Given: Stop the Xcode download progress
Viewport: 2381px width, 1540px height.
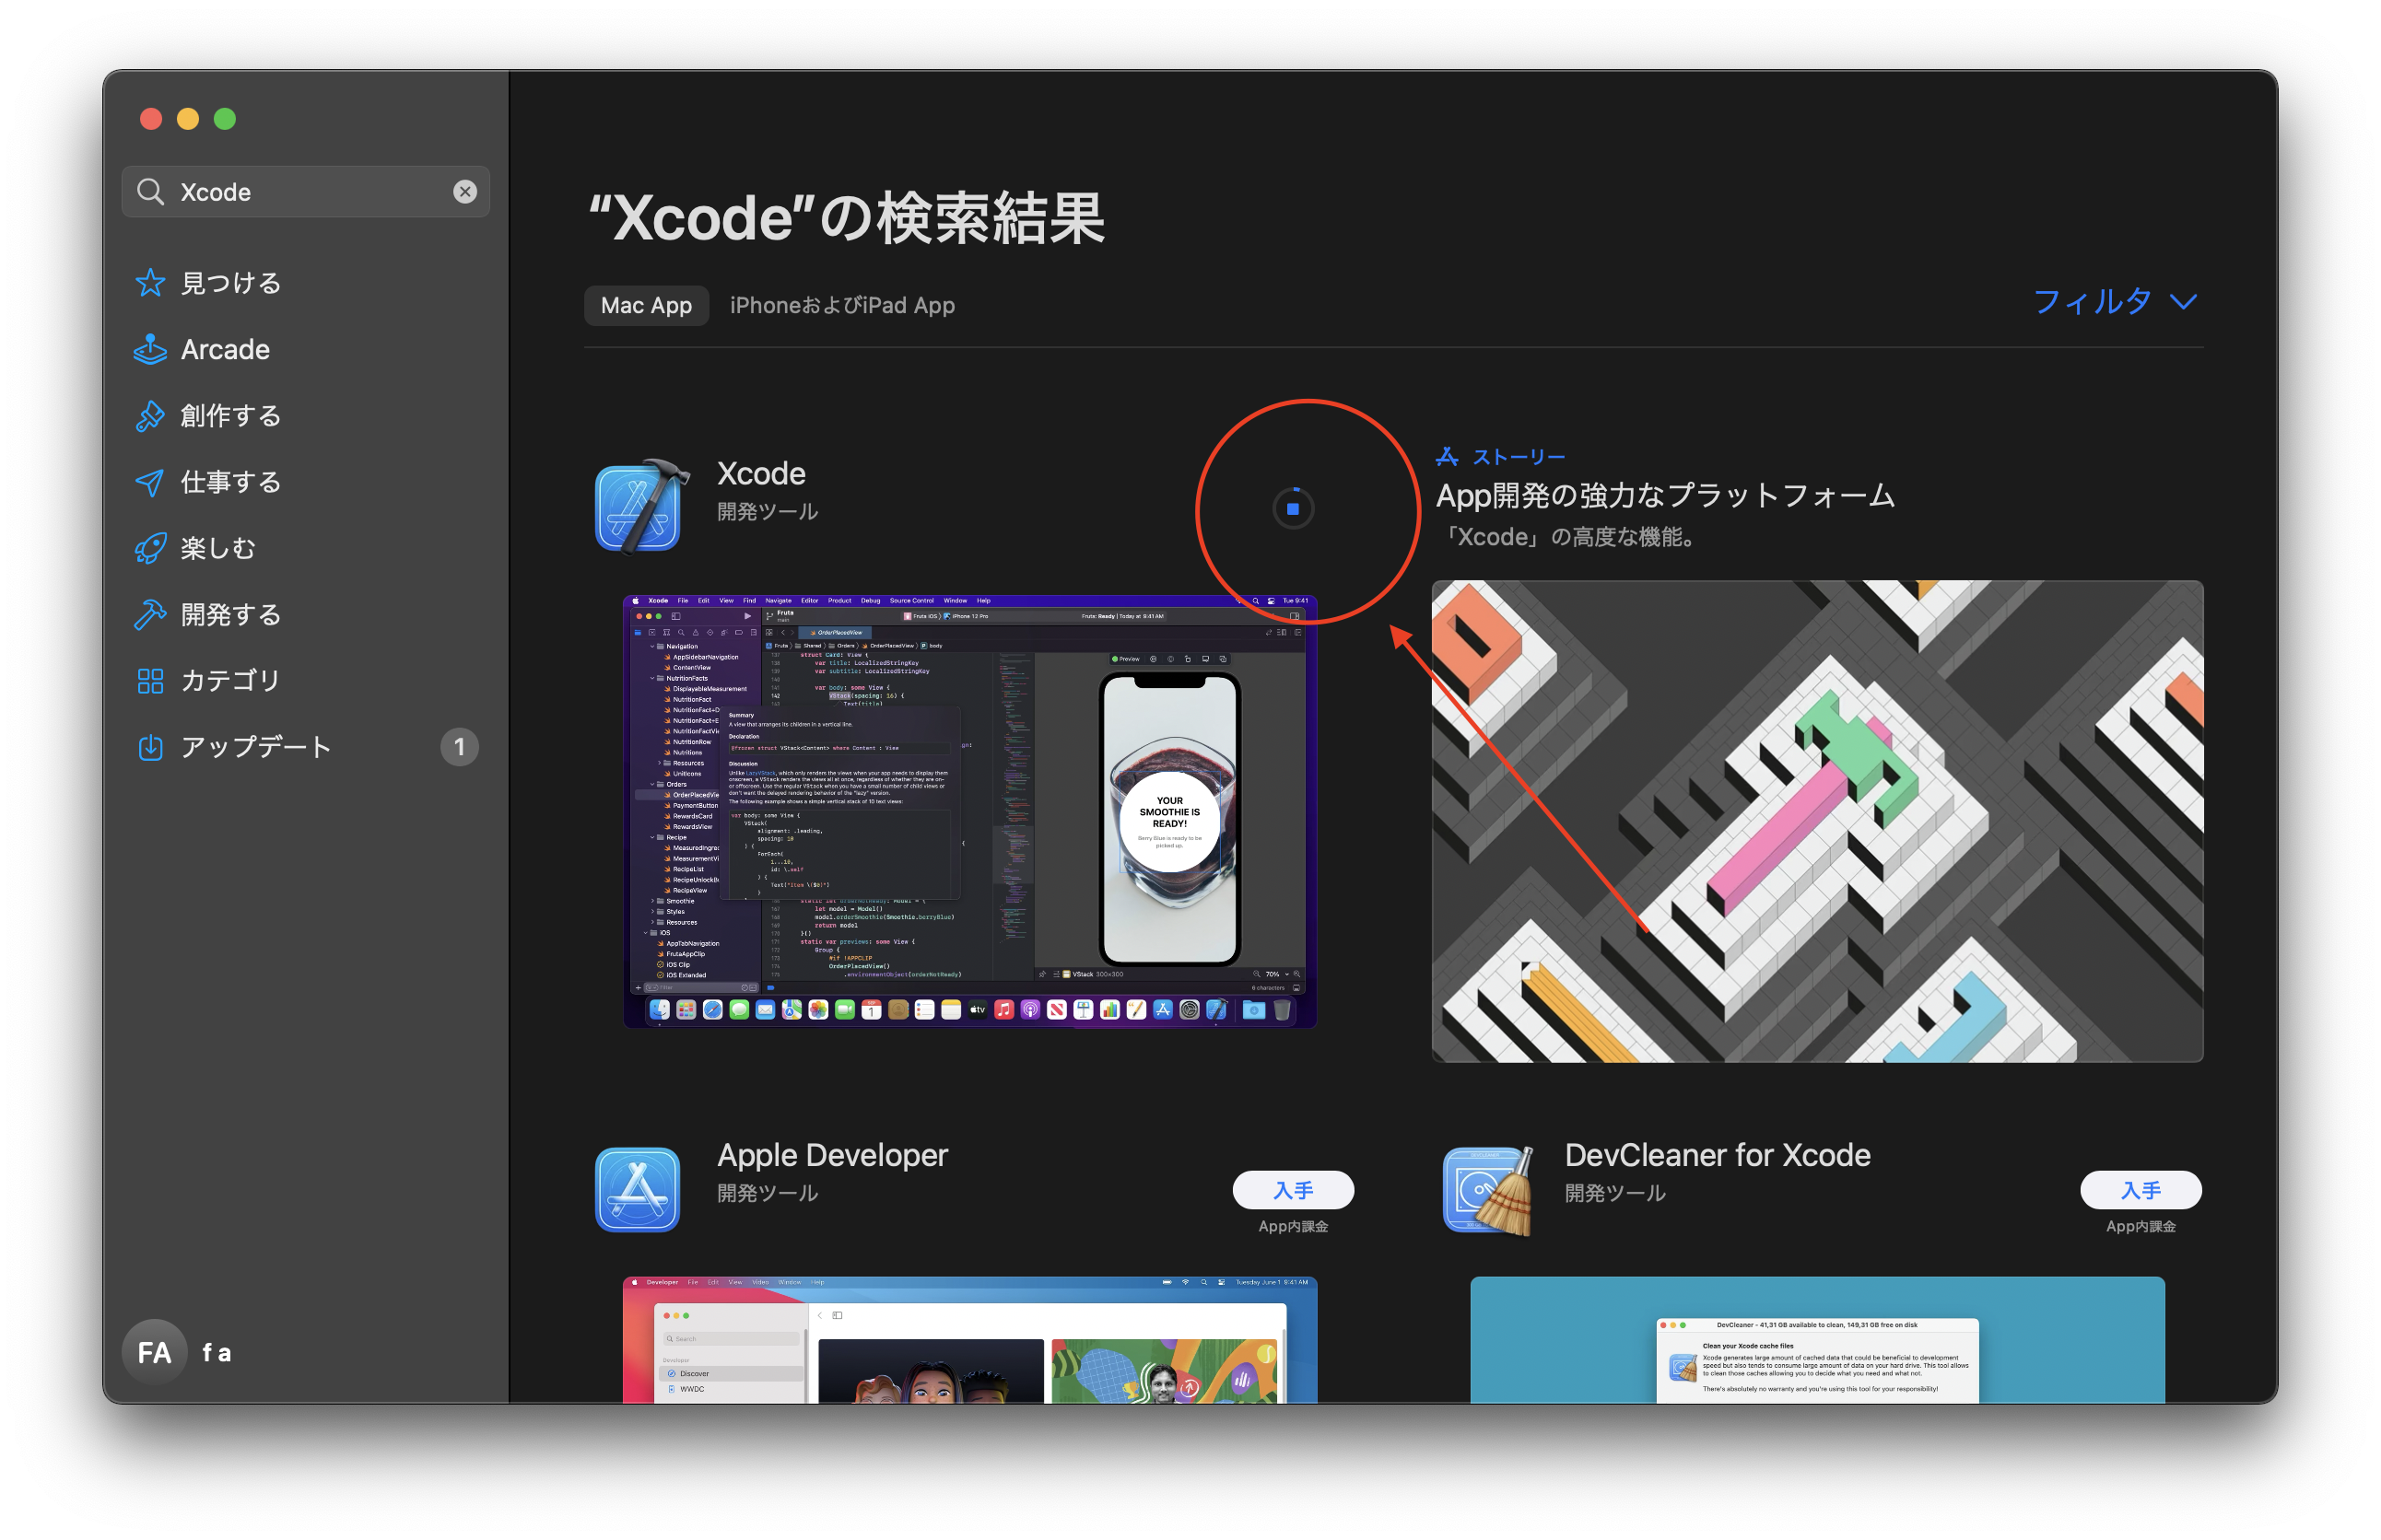Looking at the screenshot, I should point(1293,509).
